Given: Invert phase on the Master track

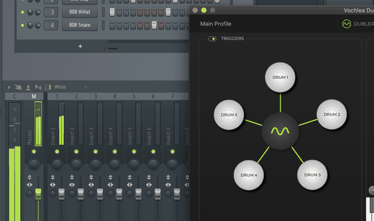Looking at the screenshot, I should 30,177.
